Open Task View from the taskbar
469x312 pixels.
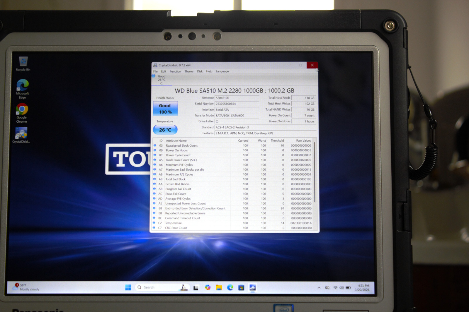[196, 288]
